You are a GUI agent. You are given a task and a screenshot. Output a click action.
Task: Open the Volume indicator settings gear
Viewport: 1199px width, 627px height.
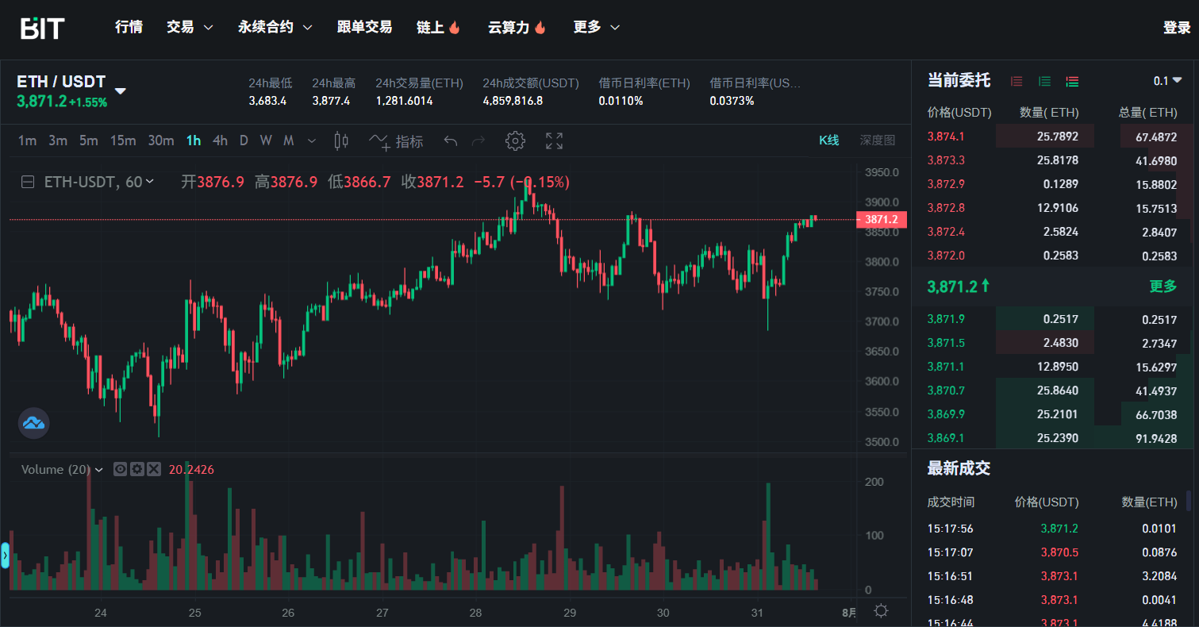(137, 469)
